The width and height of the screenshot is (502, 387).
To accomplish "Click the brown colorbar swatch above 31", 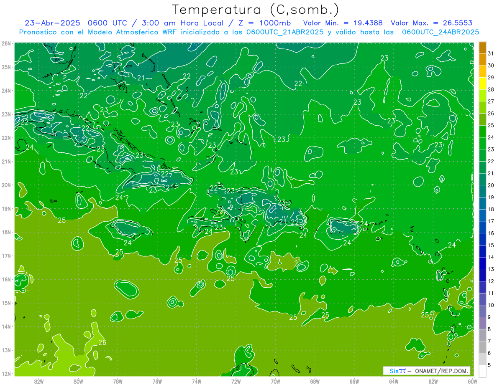I will pyautogui.click(x=482, y=48).
